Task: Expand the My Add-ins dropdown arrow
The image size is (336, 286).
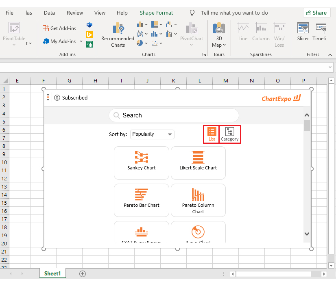Action: point(81,41)
